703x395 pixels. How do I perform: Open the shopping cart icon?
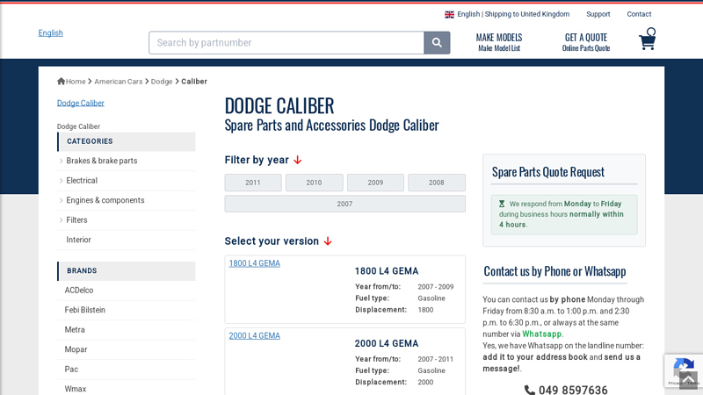(648, 39)
